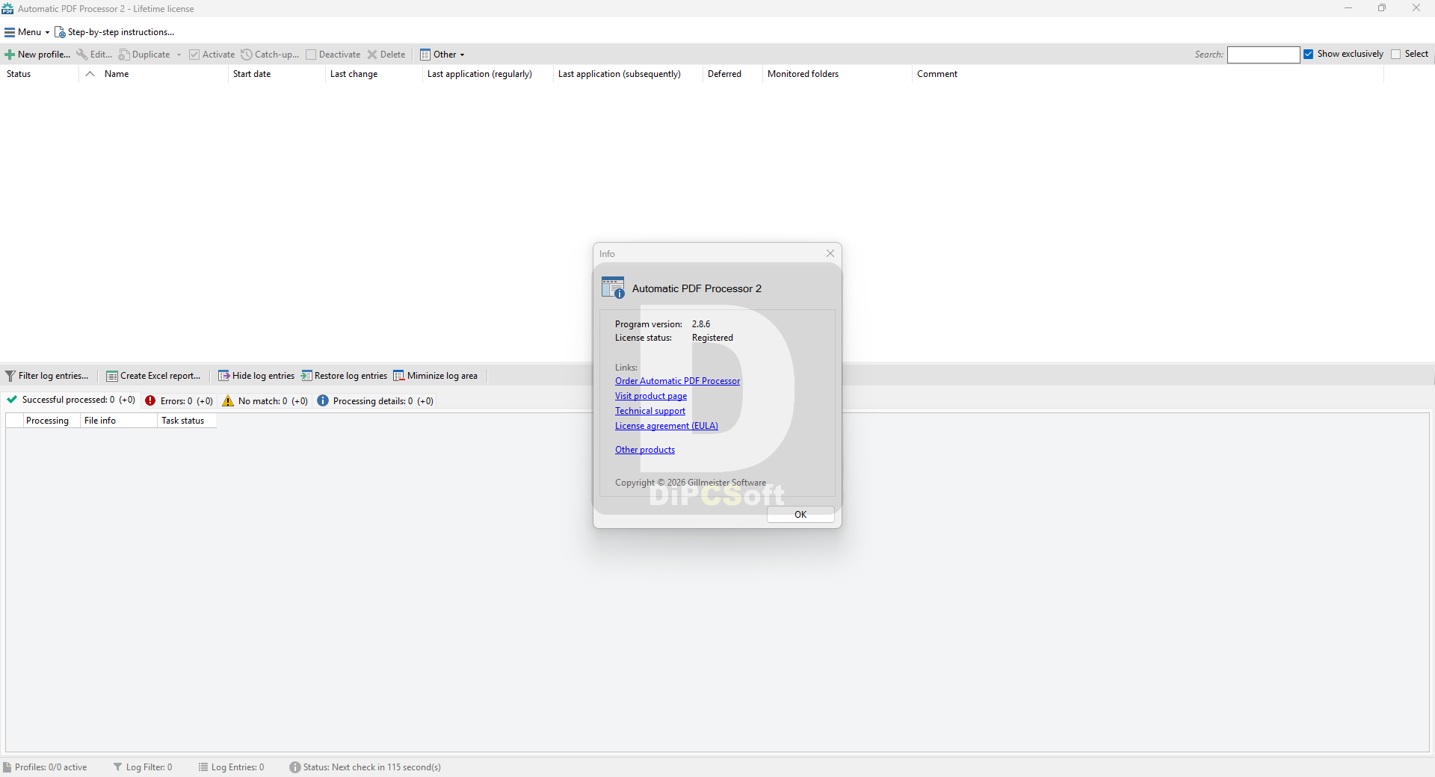This screenshot has height=777, width=1435.
Task: Sort by the Status column header
Action: click(40, 74)
